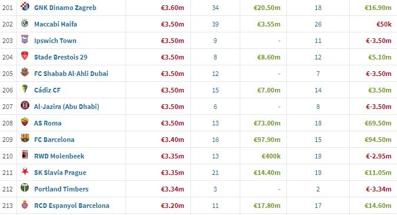The image size is (397, 215).
Task: Click the Ipswich Town club badge
Action: click(25, 39)
